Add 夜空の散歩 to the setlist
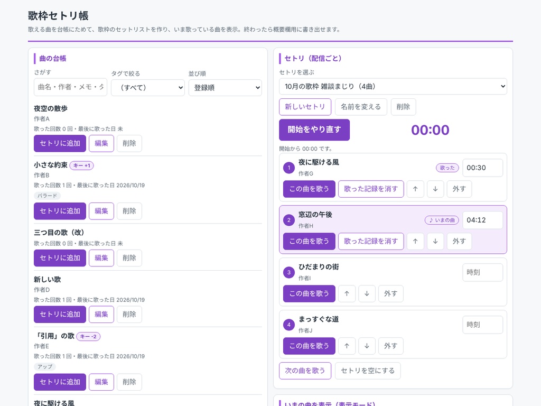The height and width of the screenshot is (406, 541). coord(60,143)
